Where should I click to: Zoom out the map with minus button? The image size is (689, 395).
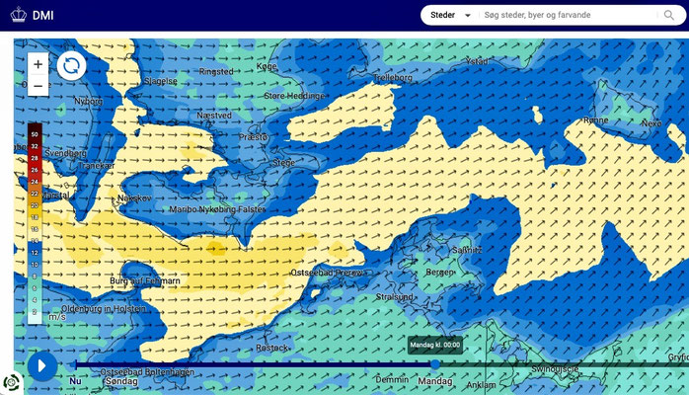pos(38,85)
